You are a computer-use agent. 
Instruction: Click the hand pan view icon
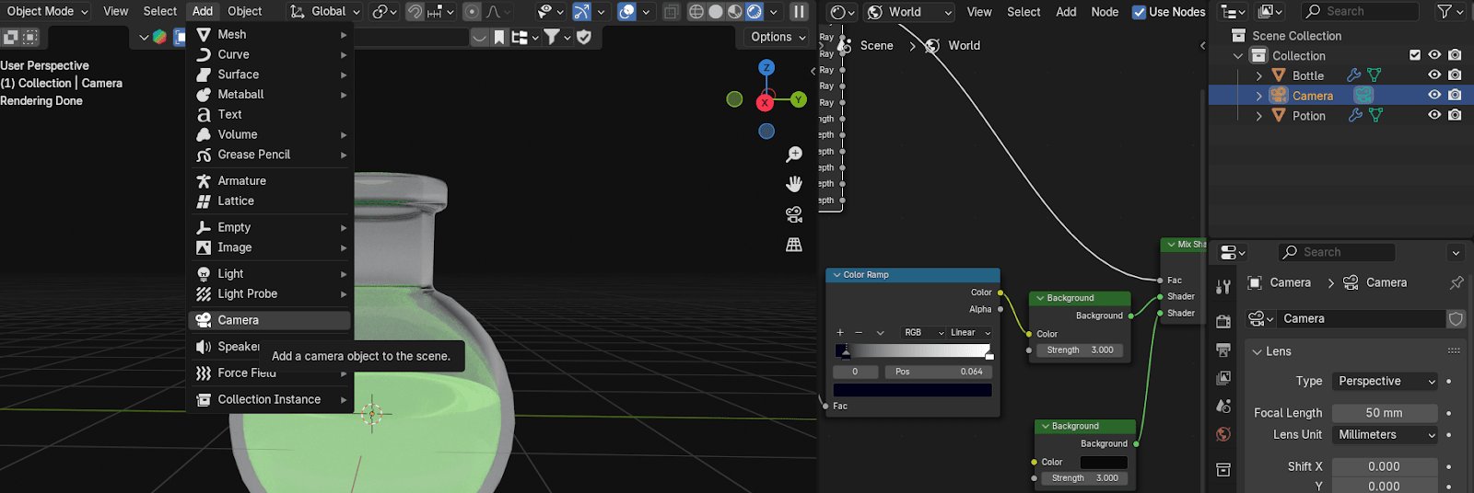pyautogui.click(x=793, y=184)
